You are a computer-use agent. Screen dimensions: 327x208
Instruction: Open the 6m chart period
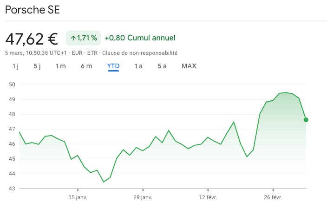point(86,66)
